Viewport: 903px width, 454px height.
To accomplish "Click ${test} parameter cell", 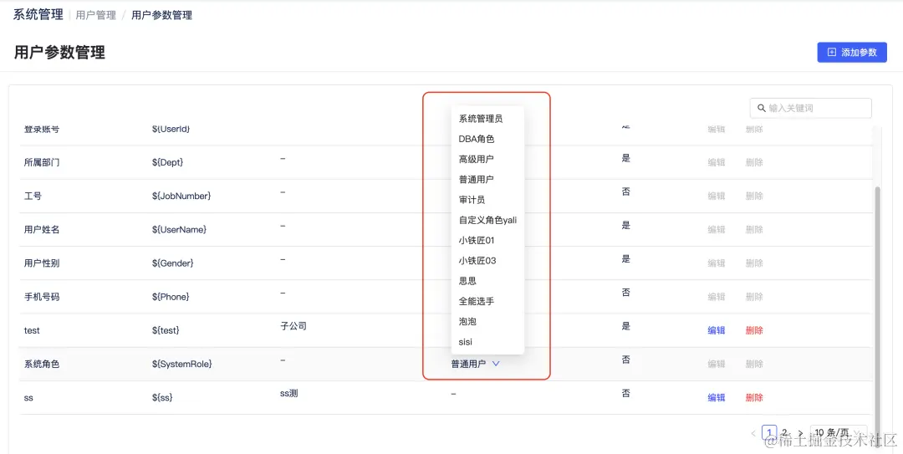I will click(166, 331).
